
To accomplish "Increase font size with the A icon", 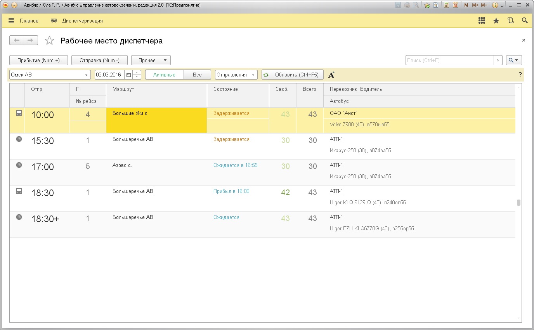I will [x=331, y=75].
